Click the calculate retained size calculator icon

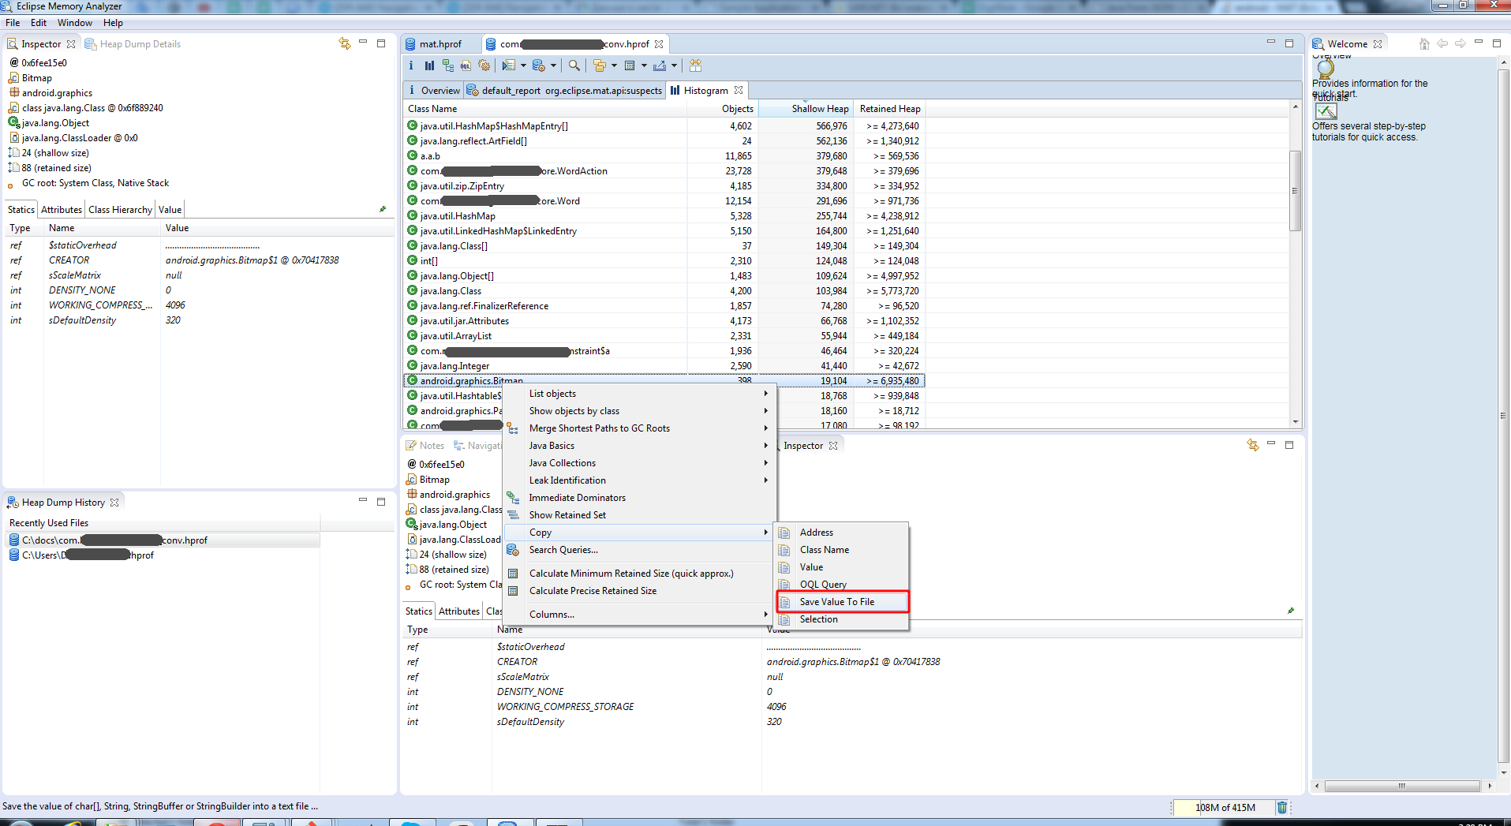point(630,65)
